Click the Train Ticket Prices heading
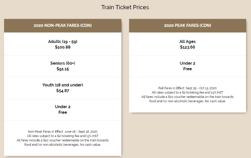Image resolution: width=251 pixels, height=158 pixels. [125, 7]
